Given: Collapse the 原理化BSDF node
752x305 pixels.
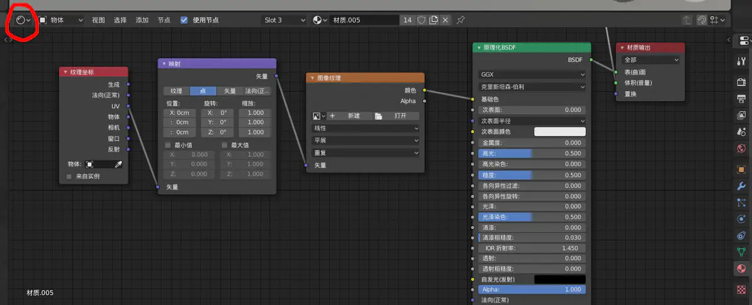Looking at the screenshot, I should [x=478, y=47].
